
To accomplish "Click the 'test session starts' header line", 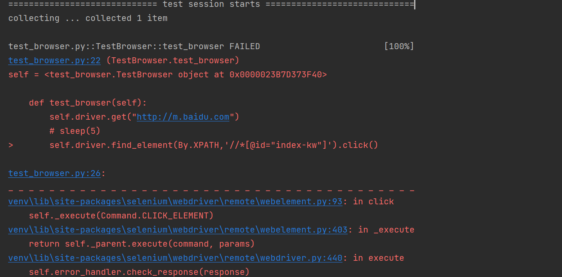I will (x=211, y=4).
